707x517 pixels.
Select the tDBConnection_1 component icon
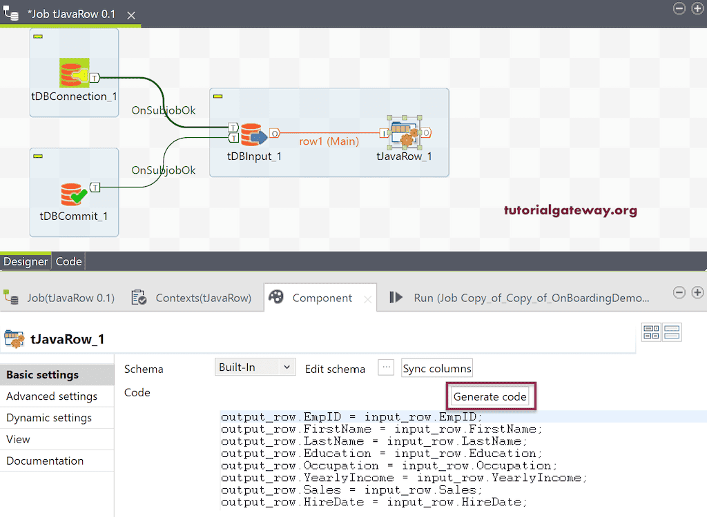point(73,72)
